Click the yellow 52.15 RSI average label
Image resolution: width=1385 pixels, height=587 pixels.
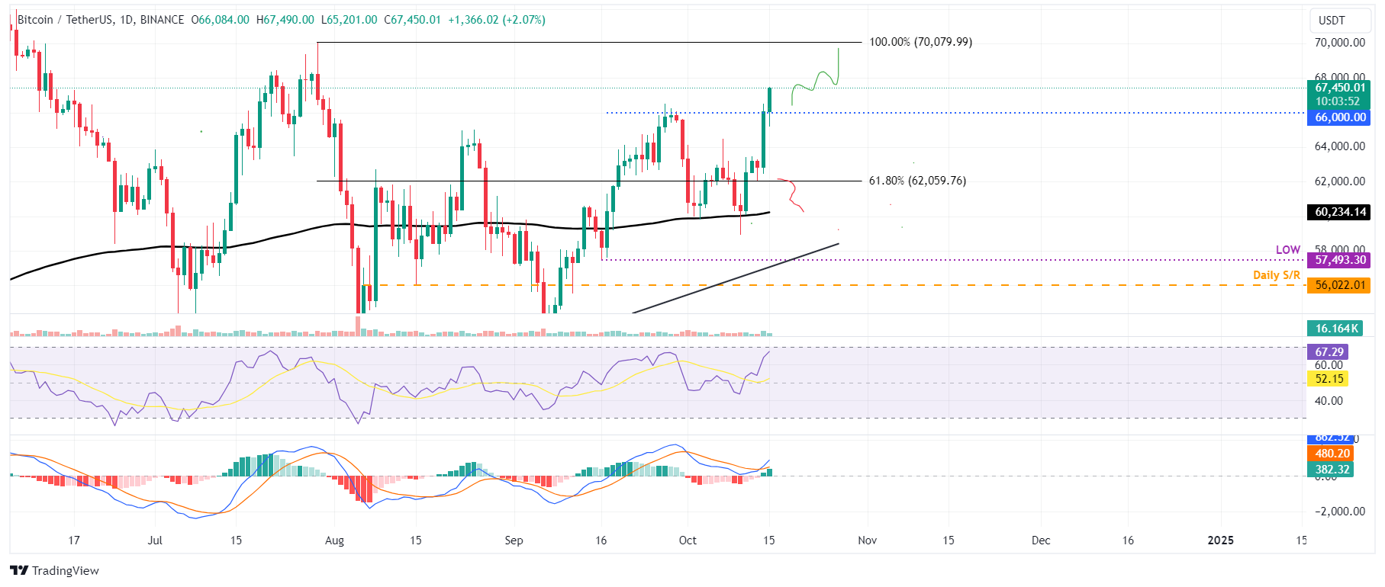point(1329,379)
